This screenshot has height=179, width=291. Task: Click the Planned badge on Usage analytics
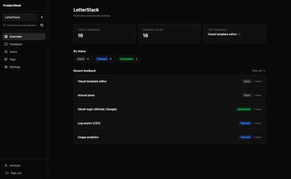(245, 137)
